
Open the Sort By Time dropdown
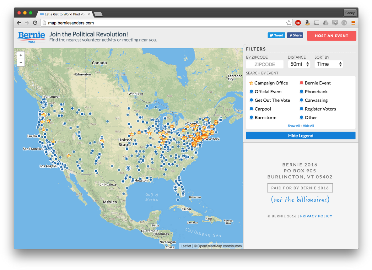coord(329,64)
